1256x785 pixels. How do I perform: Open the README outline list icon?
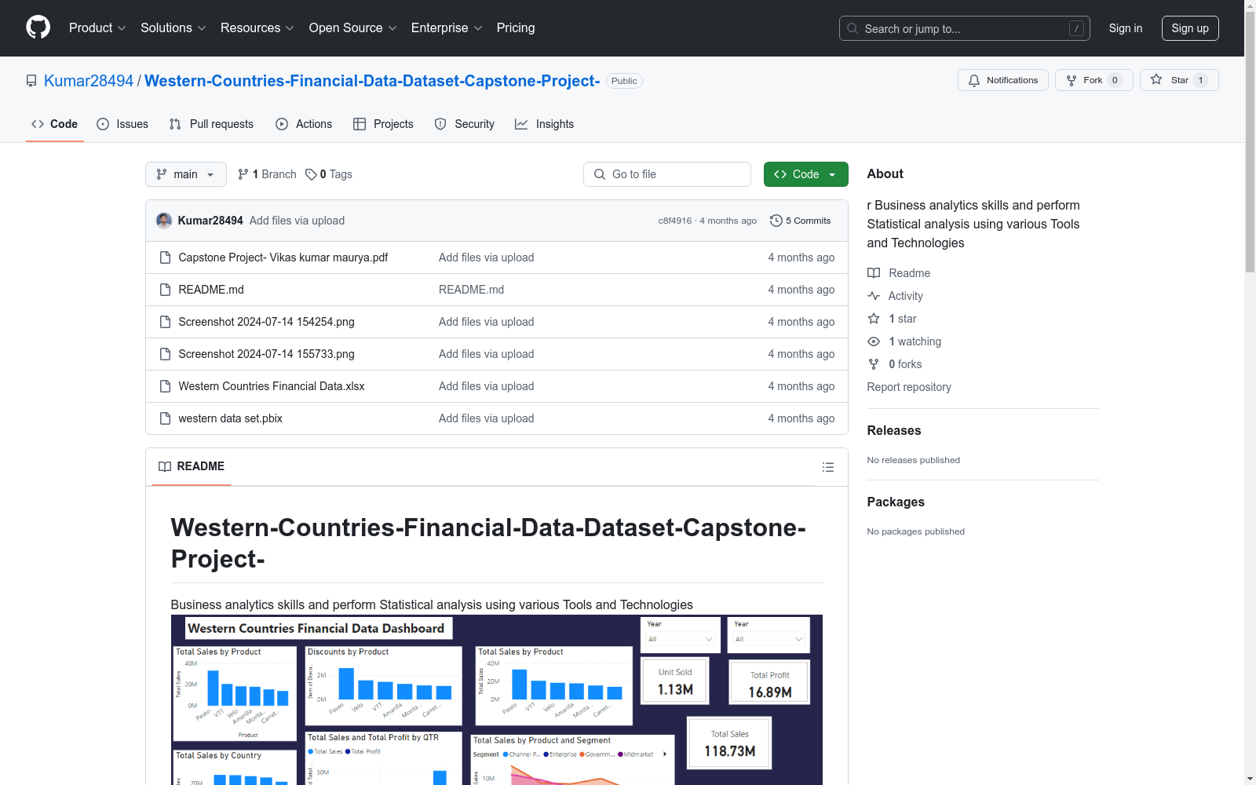click(x=828, y=467)
